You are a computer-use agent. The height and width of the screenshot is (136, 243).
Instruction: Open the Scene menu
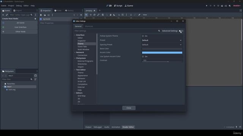click(x=3, y=6)
